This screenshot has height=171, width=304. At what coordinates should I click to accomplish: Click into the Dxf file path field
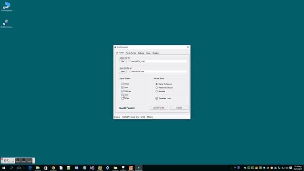[x=158, y=61]
